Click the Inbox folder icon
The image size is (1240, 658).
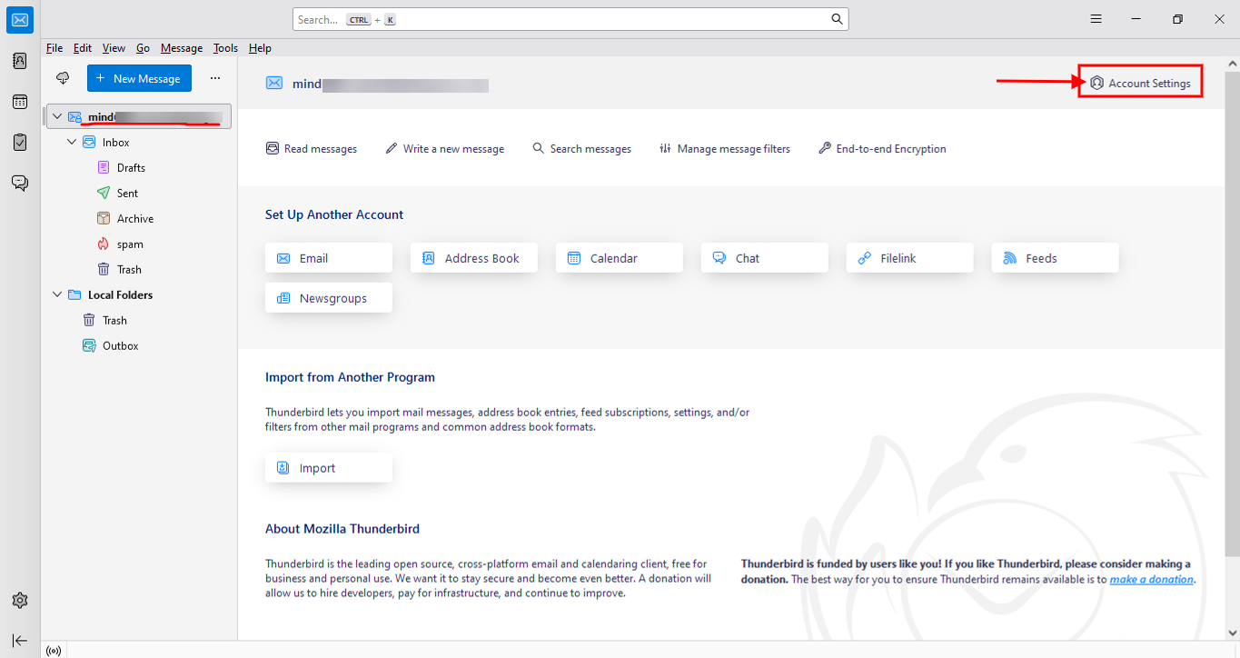[89, 143]
